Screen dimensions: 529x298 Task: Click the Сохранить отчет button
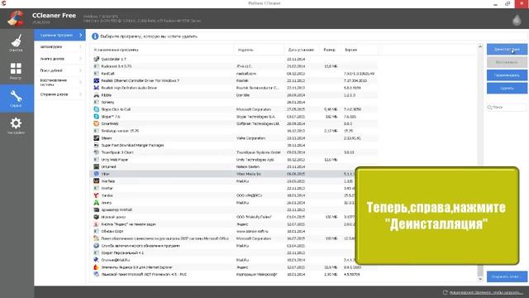(507, 276)
